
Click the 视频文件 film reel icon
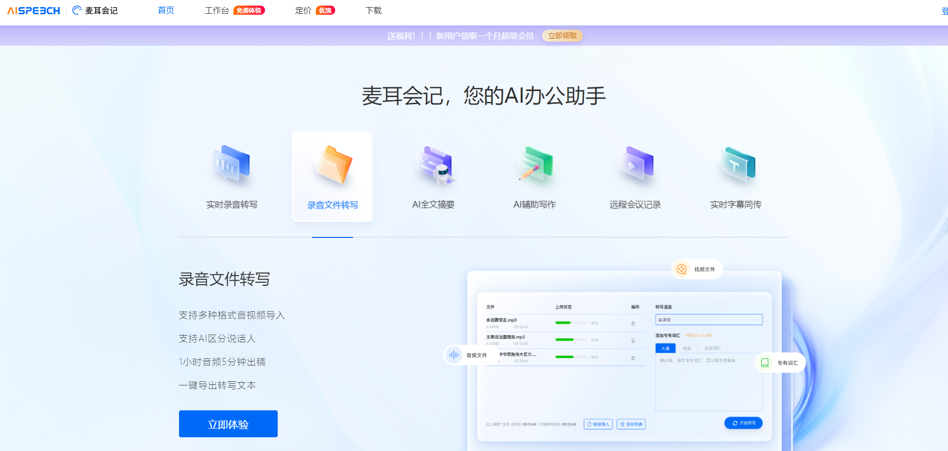682,269
